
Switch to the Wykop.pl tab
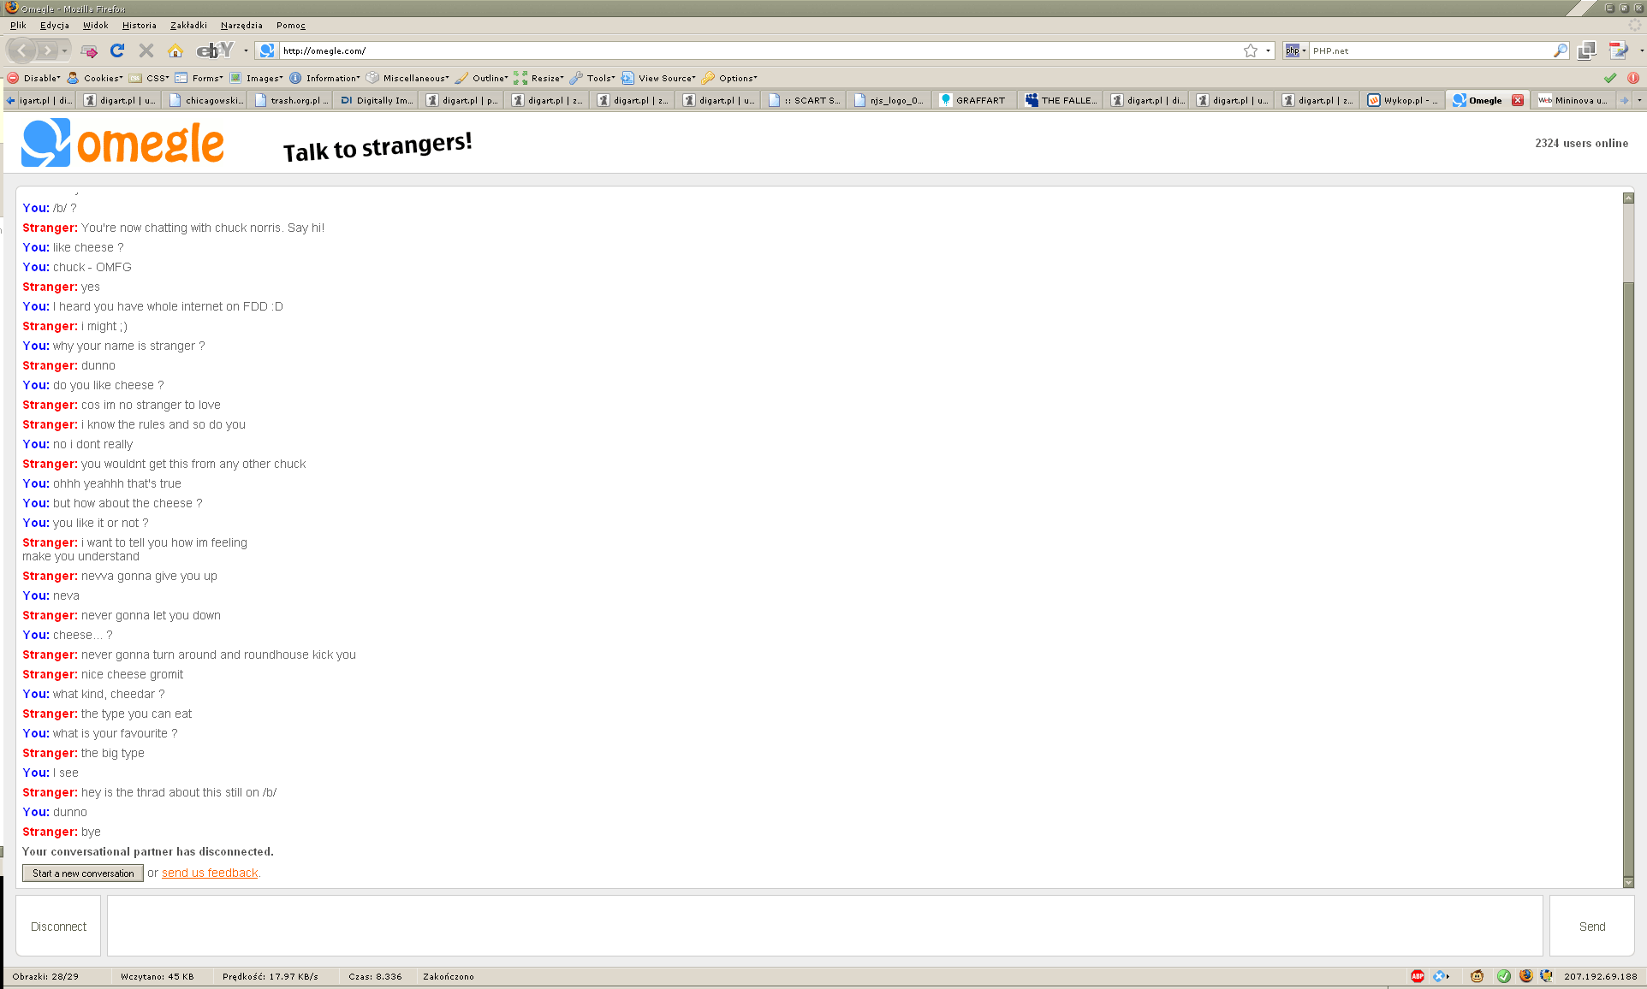coord(1402,100)
